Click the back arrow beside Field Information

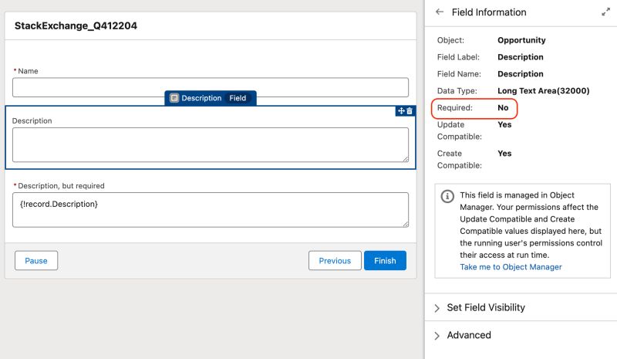[440, 12]
